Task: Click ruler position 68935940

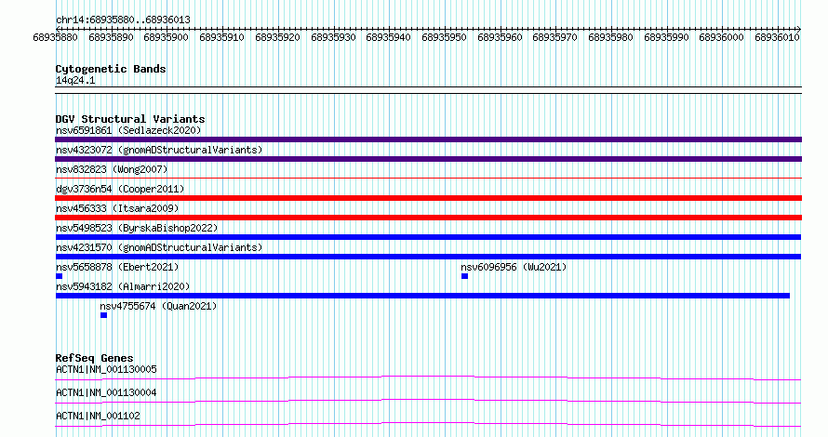Action: point(388,37)
